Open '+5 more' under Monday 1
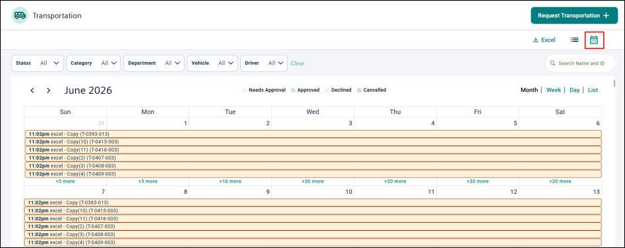 148,181
